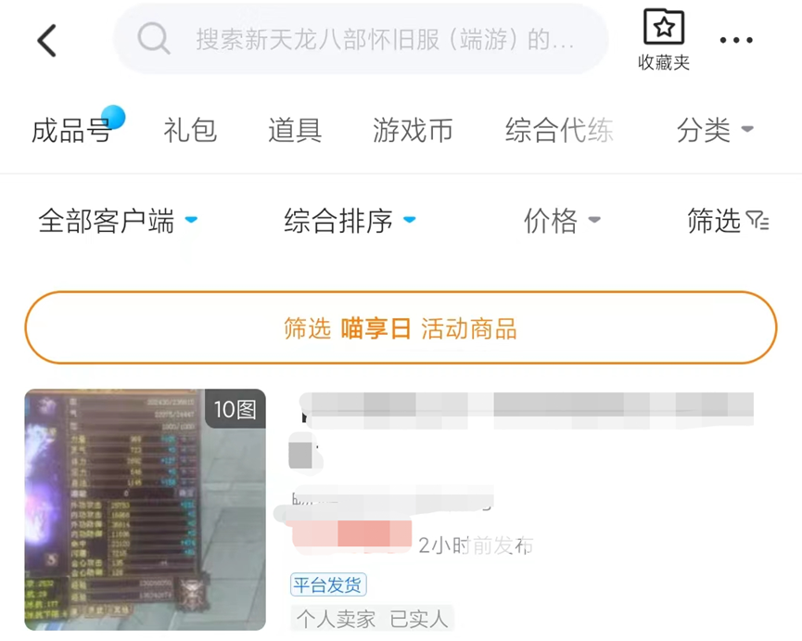802x641 pixels.
Task: Tap the blue notification dot on 成品号
Action: tap(113, 117)
